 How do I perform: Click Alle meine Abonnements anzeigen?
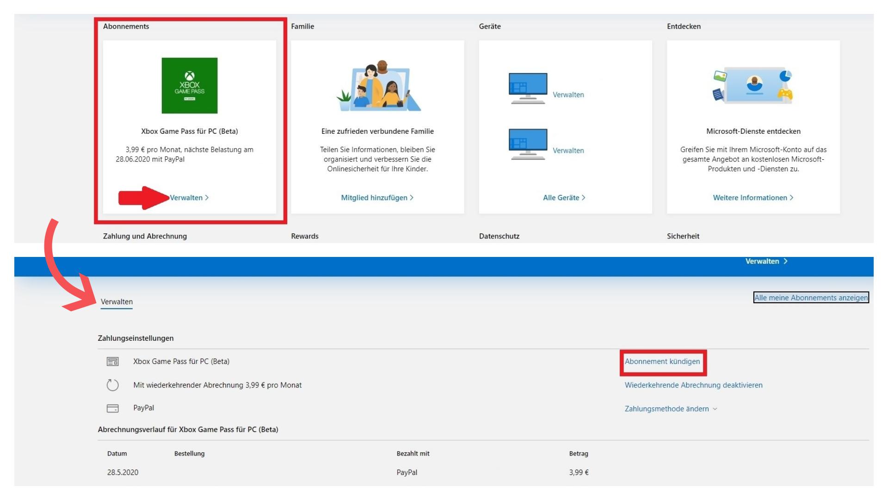(x=811, y=298)
